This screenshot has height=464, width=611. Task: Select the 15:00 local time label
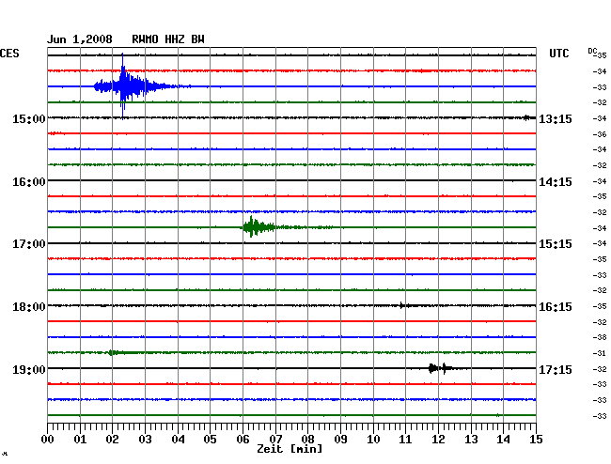[29, 118]
